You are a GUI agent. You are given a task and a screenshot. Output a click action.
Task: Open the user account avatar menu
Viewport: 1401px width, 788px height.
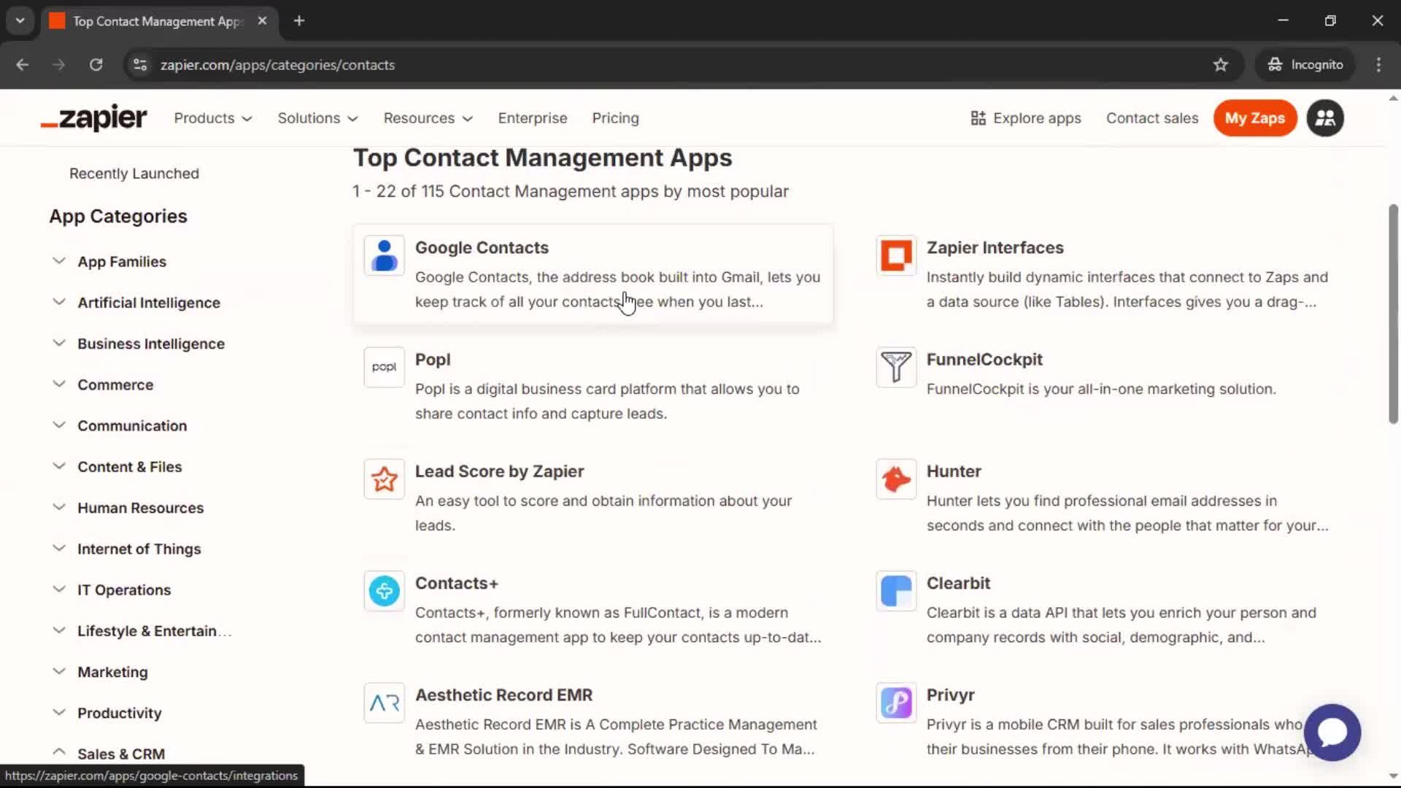coord(1325,118)
